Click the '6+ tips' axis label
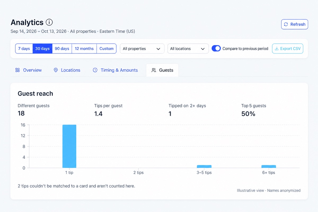Screen dimensions: 318x212 click(269, 173)
